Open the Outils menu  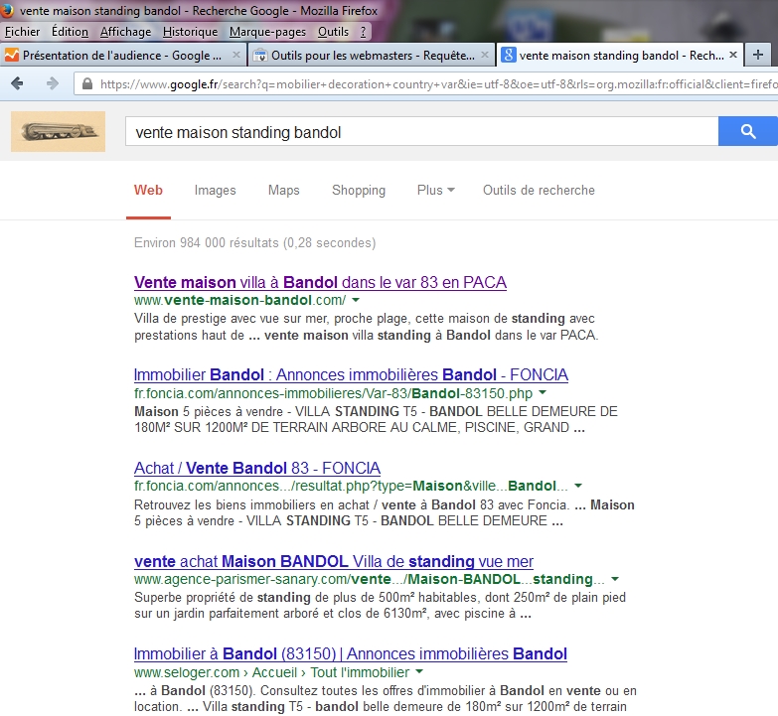click(333, 32)
